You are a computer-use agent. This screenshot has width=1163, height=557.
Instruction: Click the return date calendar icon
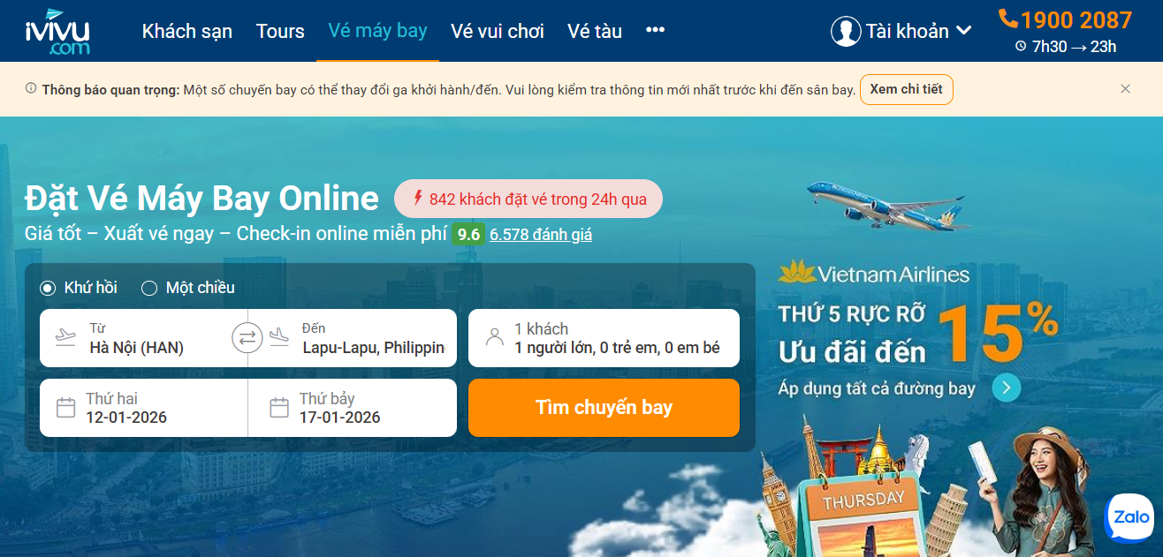[x=279, y=408]
